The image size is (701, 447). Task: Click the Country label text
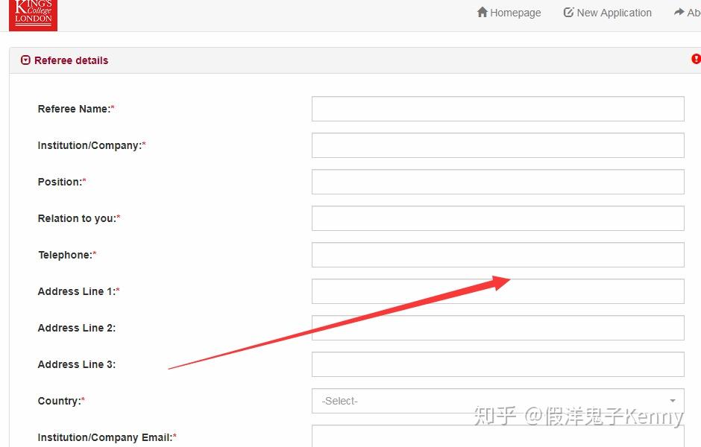[x=61, y=401]
